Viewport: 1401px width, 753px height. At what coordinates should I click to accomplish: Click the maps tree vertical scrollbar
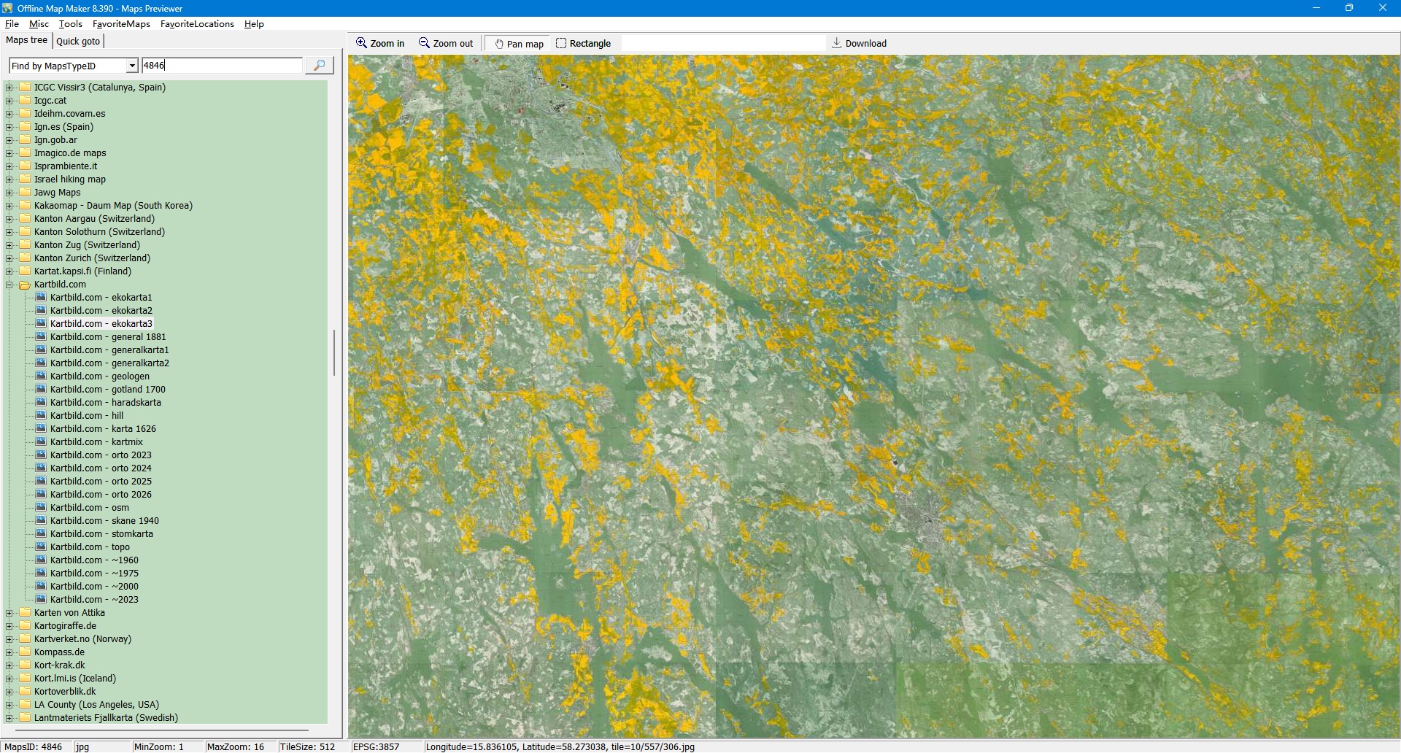click(x=334, y=352)
